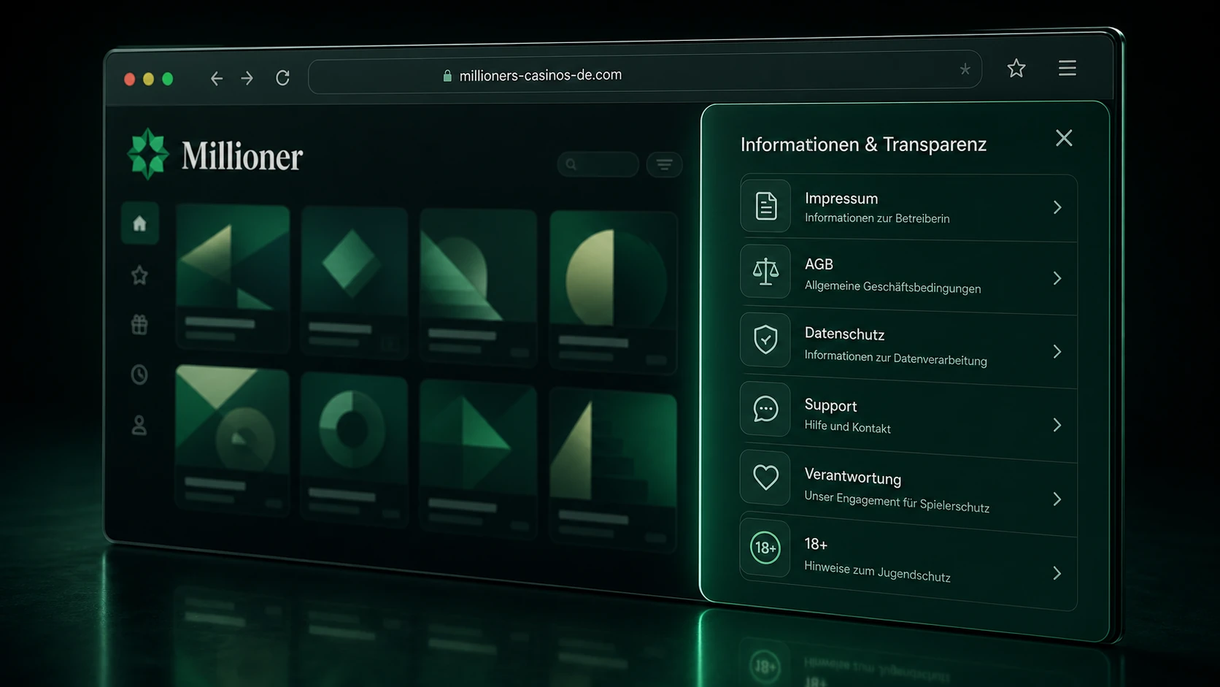Reload the page

pos(282,77)
